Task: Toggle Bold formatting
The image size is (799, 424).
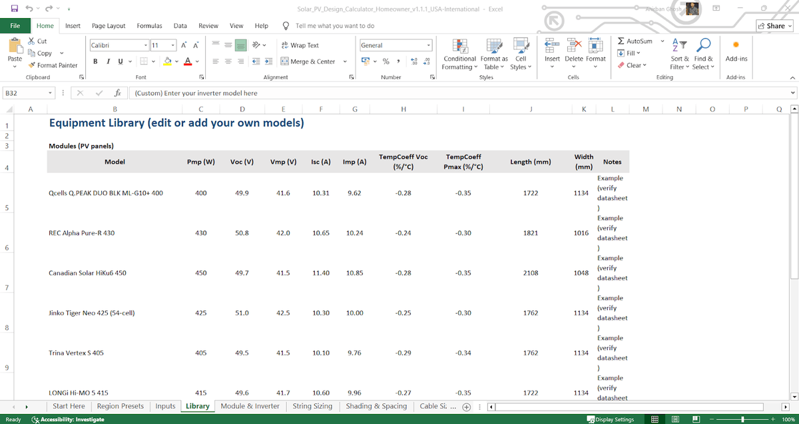Action: [95, 62]
